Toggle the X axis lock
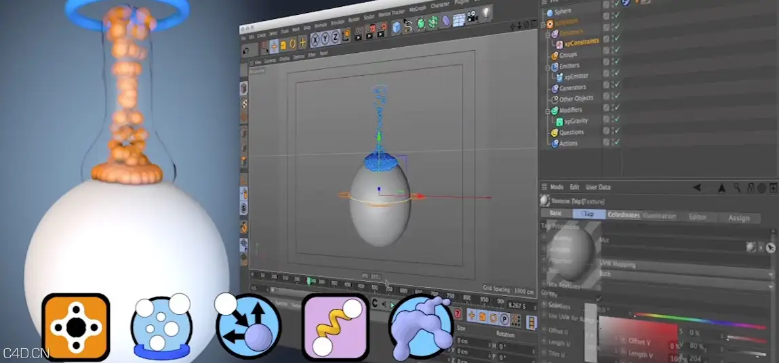The image size is (779, 363). click(x=315, y=40)
